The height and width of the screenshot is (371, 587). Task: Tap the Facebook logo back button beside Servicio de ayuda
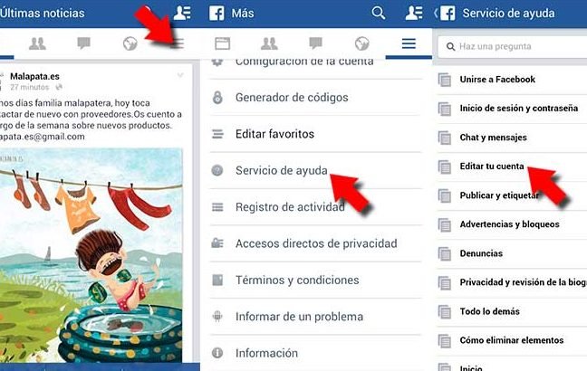tap(445, 14)
